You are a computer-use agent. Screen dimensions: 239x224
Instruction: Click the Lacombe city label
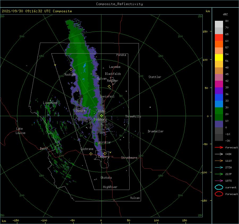pyautogui.click(x=115, y=67)
